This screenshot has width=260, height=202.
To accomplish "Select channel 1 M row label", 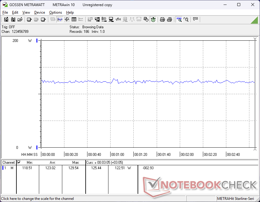I will point(9,168).
